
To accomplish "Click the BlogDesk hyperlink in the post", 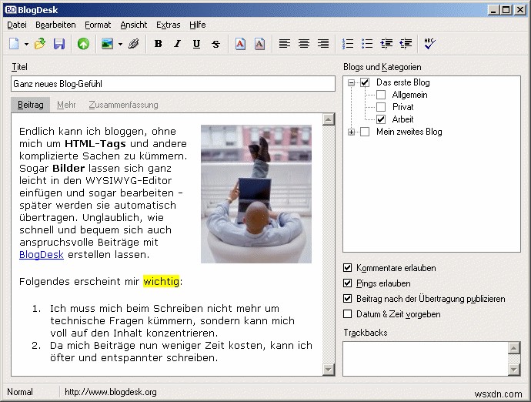I will [x=42, y=255].
